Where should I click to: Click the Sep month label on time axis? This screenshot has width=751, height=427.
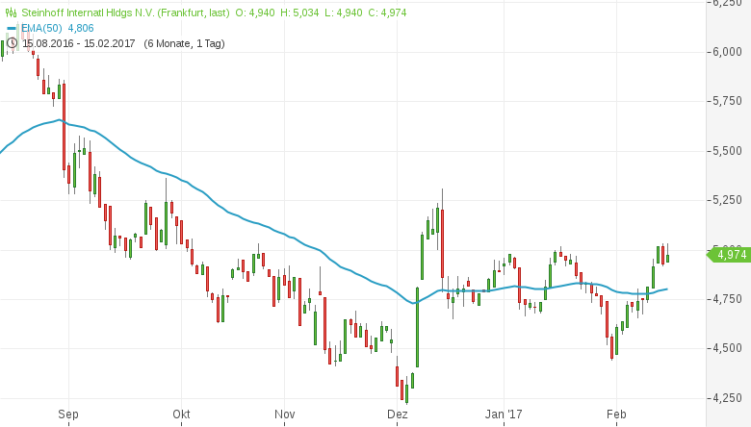[x=68, y=414]
